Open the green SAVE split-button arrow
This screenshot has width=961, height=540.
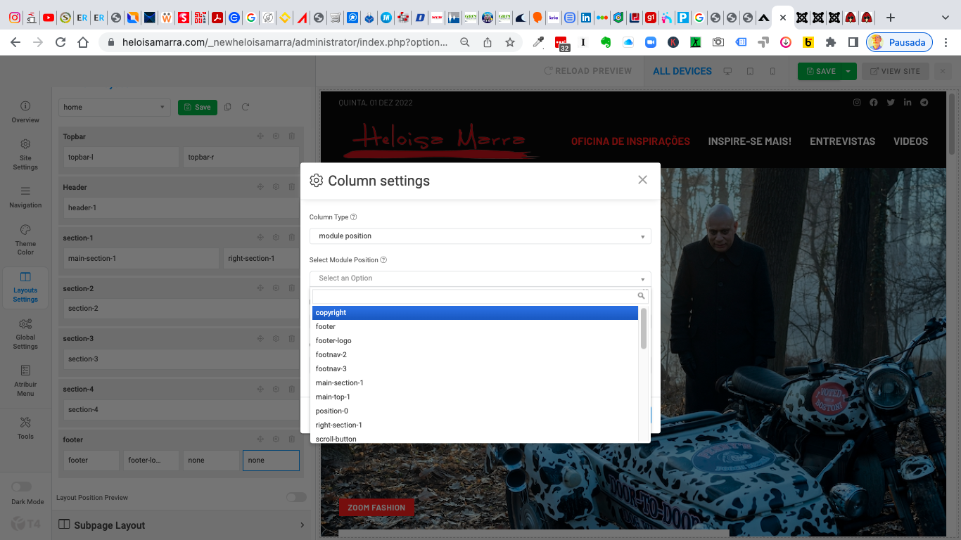click(x=849, y=71)
